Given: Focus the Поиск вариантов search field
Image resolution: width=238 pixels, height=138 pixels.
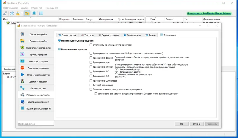Looking at the screenshot, I should pyautogui.click(x=36, y=124).
